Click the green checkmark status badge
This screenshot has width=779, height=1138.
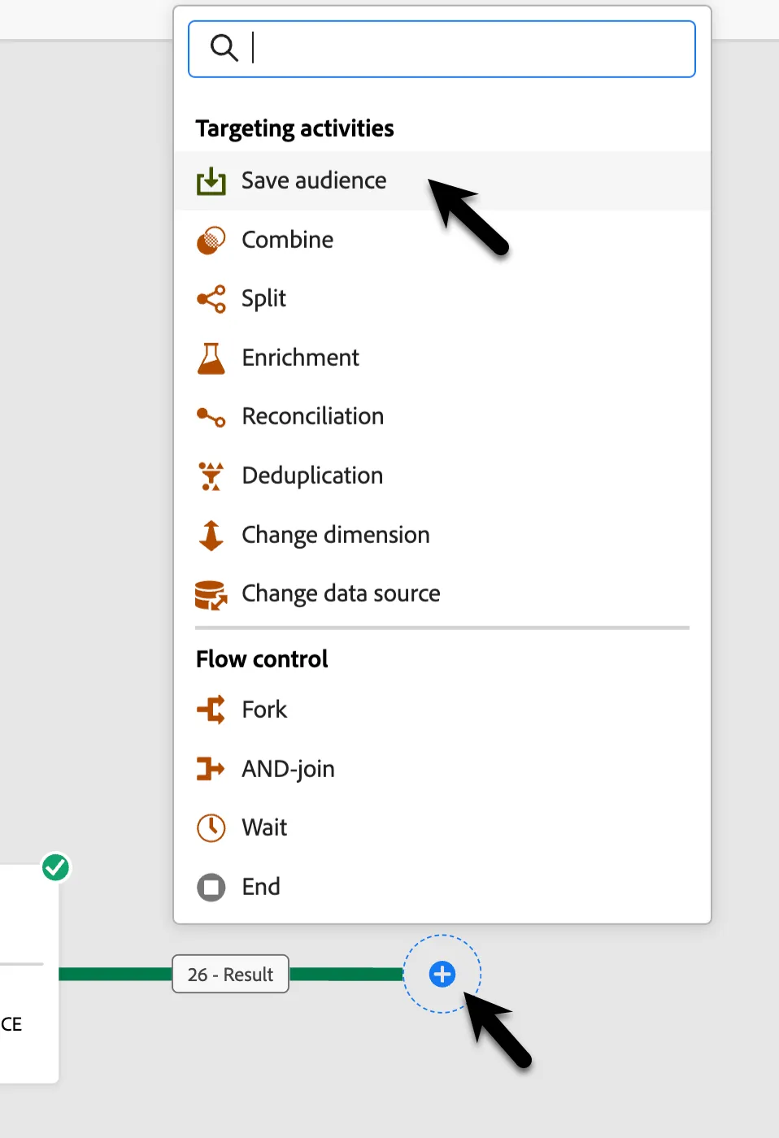coord(56,868)
